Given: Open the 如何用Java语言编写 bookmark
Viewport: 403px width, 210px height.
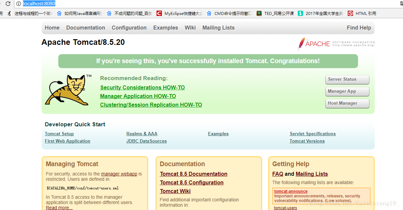Looking at the screenshot, I should tap(80, 13).
